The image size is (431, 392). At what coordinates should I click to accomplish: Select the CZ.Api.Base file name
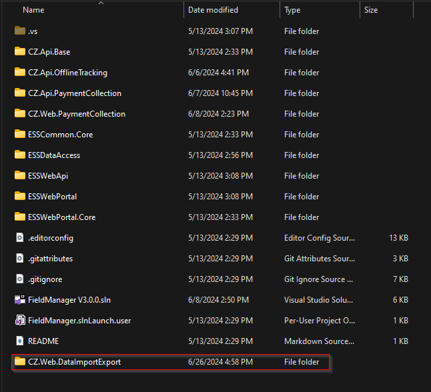point(49,52)
